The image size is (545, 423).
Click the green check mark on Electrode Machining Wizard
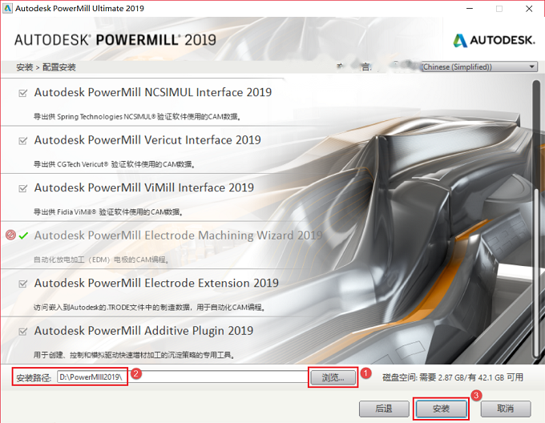23,236
